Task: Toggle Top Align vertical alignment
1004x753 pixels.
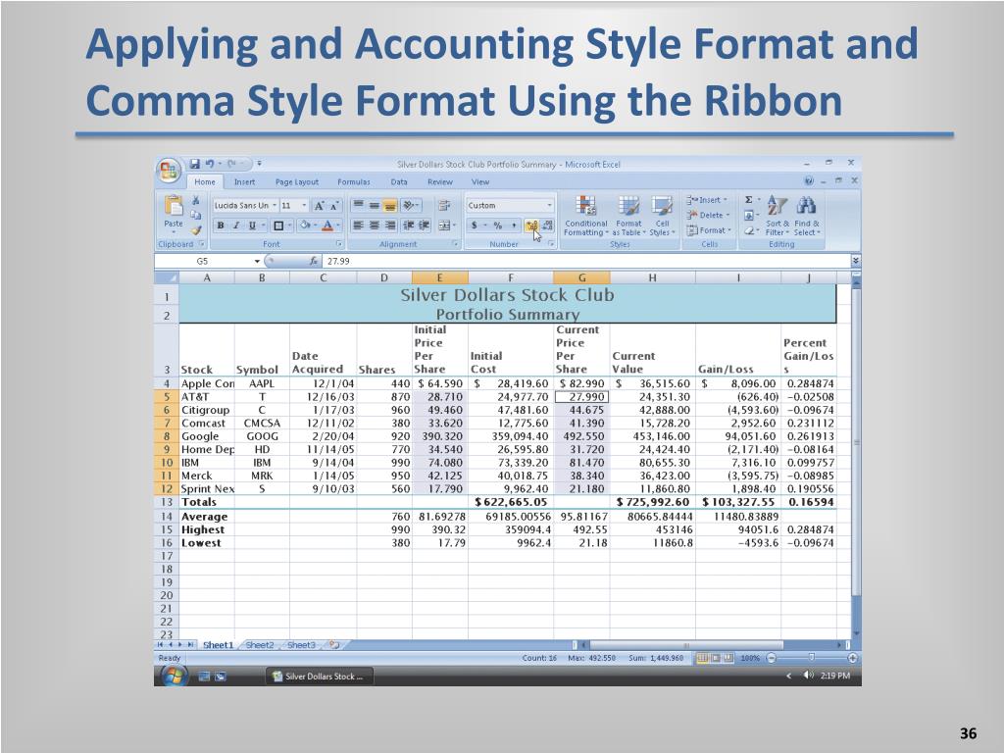Action: pyautogui.click(x=359, y=206)
